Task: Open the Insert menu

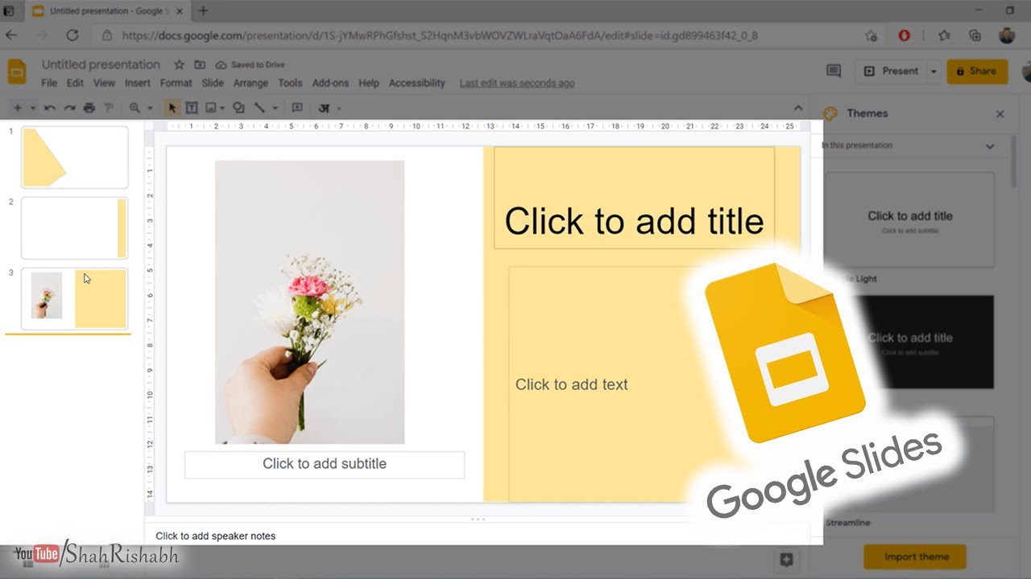Action: [138, 83]
